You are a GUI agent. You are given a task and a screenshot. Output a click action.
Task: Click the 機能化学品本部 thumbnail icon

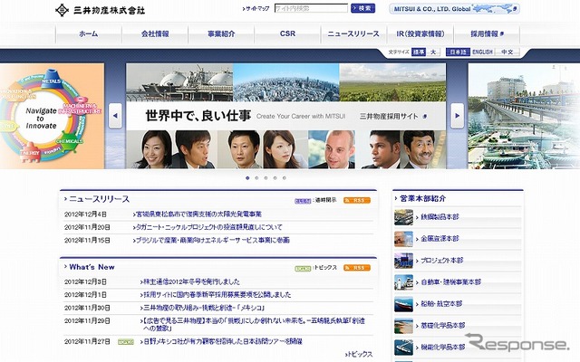pyautogui.click(x=403, y=348)
